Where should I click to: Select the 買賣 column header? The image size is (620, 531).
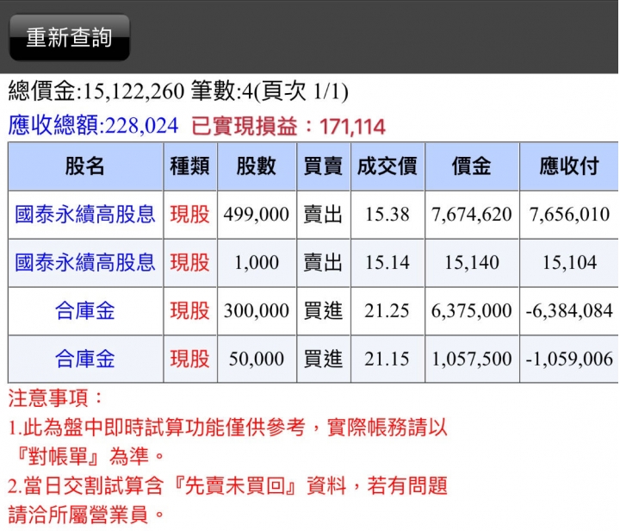(x=324, y=166)
